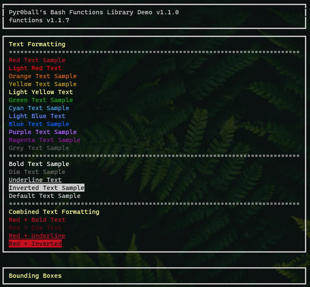Click the 'Cyan Text Sample' line
Viewport: 310px width, 287px height.
click(x=39, y=108)
